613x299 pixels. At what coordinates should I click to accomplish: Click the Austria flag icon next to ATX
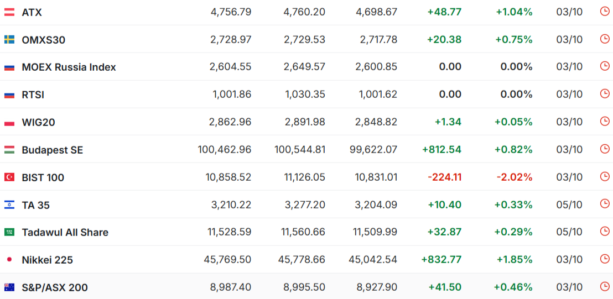9,12
